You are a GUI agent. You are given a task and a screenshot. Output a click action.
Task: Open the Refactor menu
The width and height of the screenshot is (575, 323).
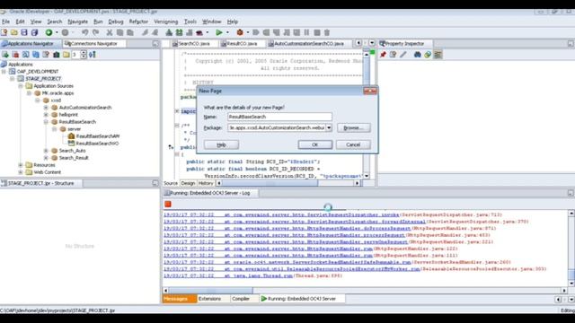pyautogui.click(x=138, y=22)
